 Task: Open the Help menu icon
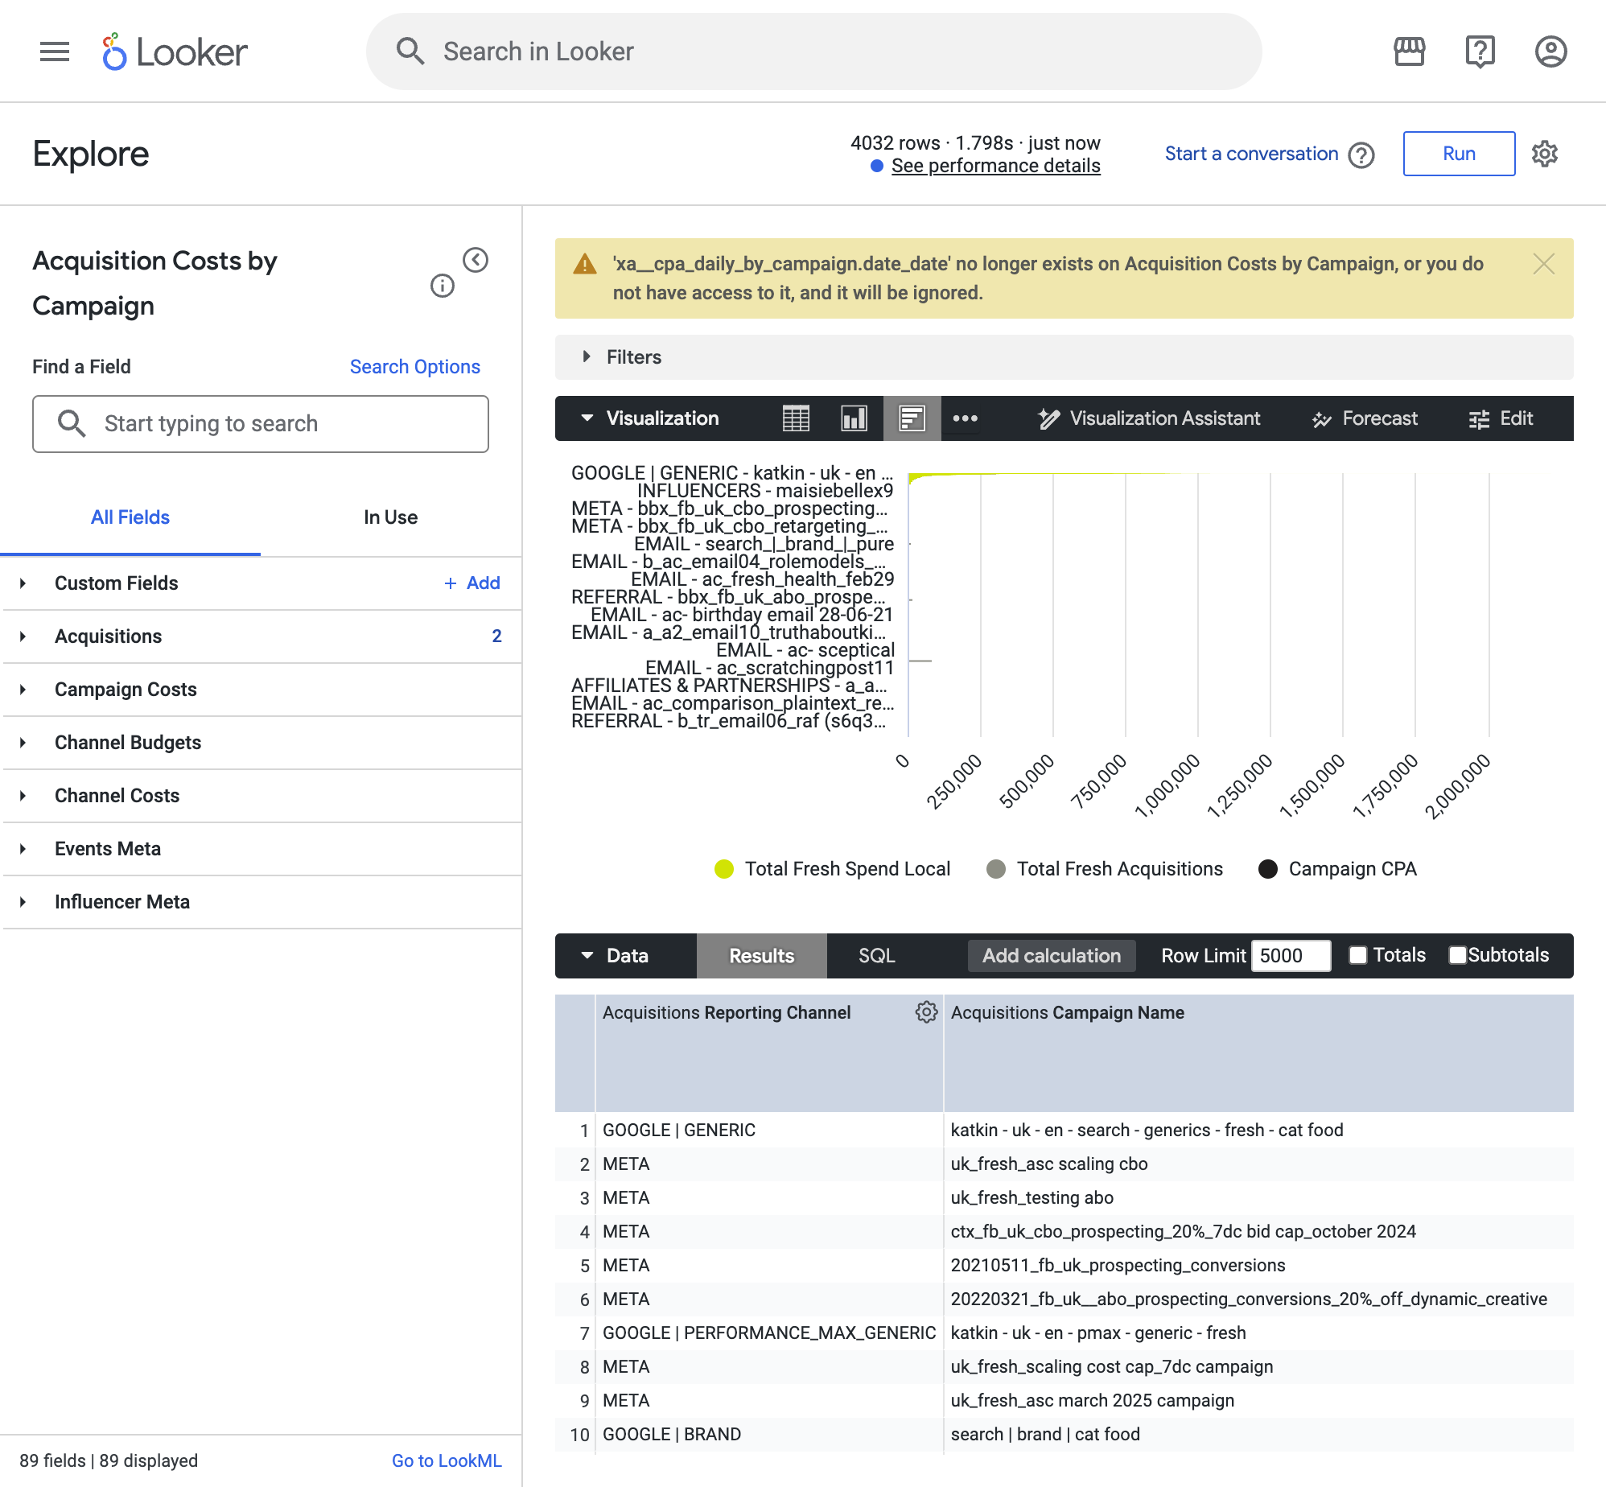[1480, 51]
